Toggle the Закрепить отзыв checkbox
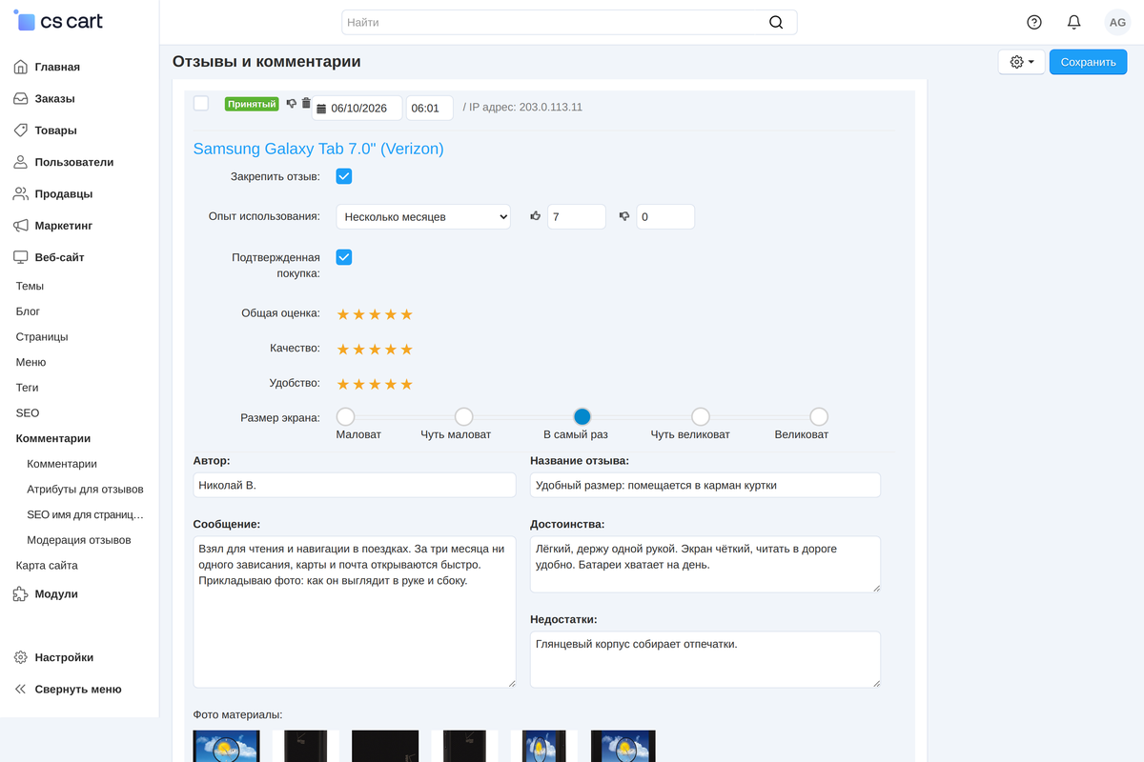Viewport: 1144px width, 762px height. (344, 176)
